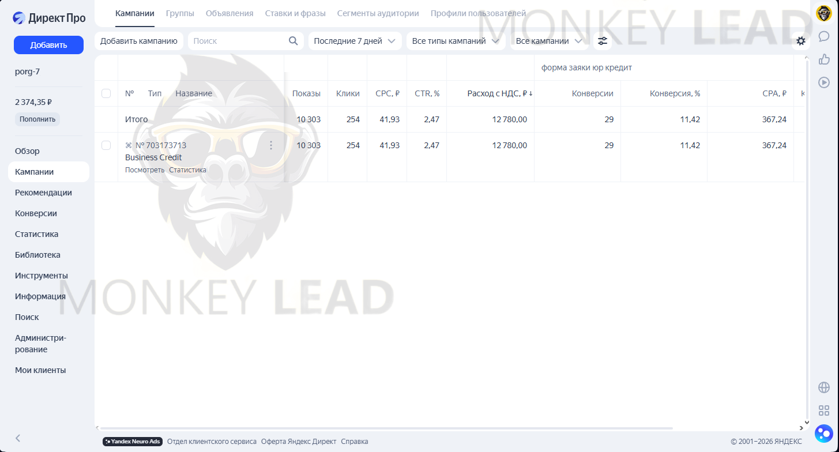The height and width of the screenshot is (452, 839).
Task: Open the language globe icon
Action: pos(824,387)
